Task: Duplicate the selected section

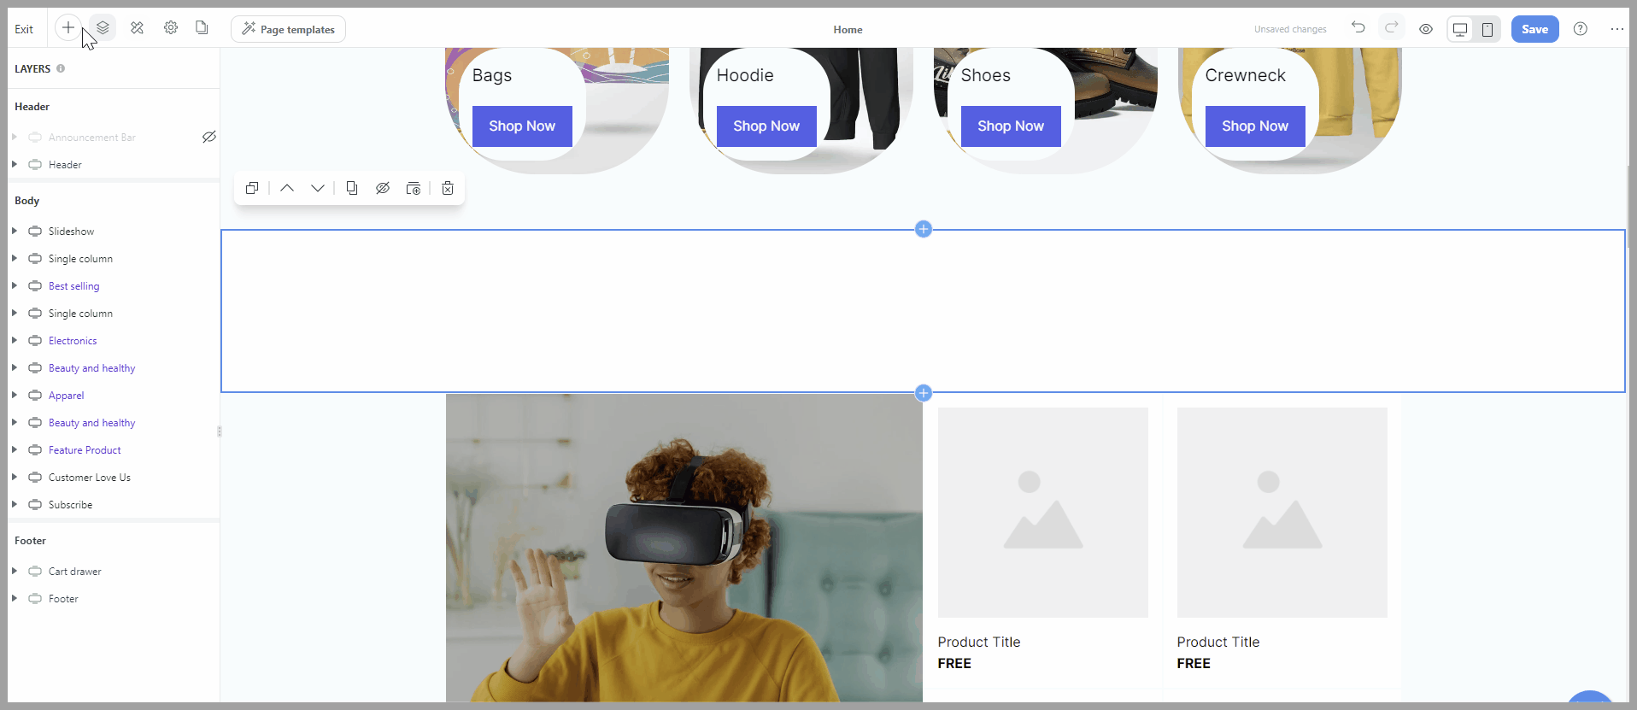Action: 352,188
